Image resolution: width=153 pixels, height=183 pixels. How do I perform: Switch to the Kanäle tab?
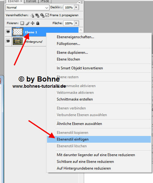click(31, 2)
